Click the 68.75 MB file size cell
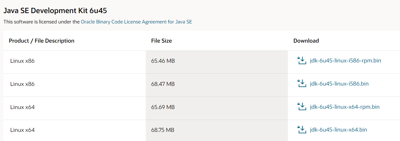This screenshot has width=400, height=141. pyautogui.click(x=163, y=130)
